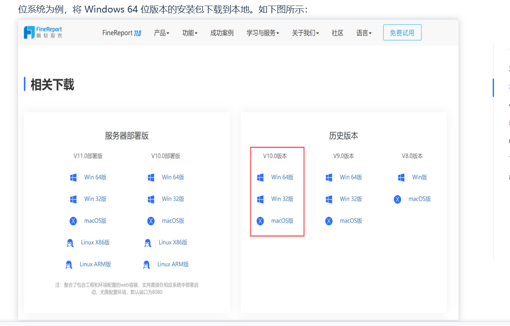This screenshot has width=510, height=326.
Task: Click Windows icon for V9.0版本 Win 32版
Action: click(329, 199)
